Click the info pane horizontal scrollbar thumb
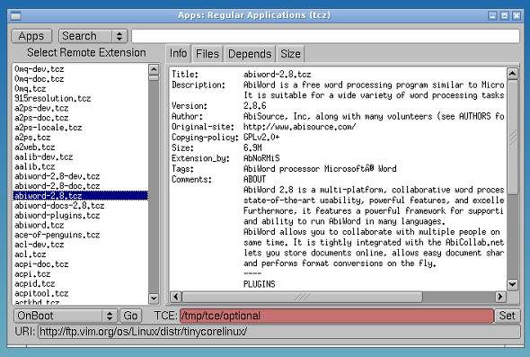 [x=302, y=297]
